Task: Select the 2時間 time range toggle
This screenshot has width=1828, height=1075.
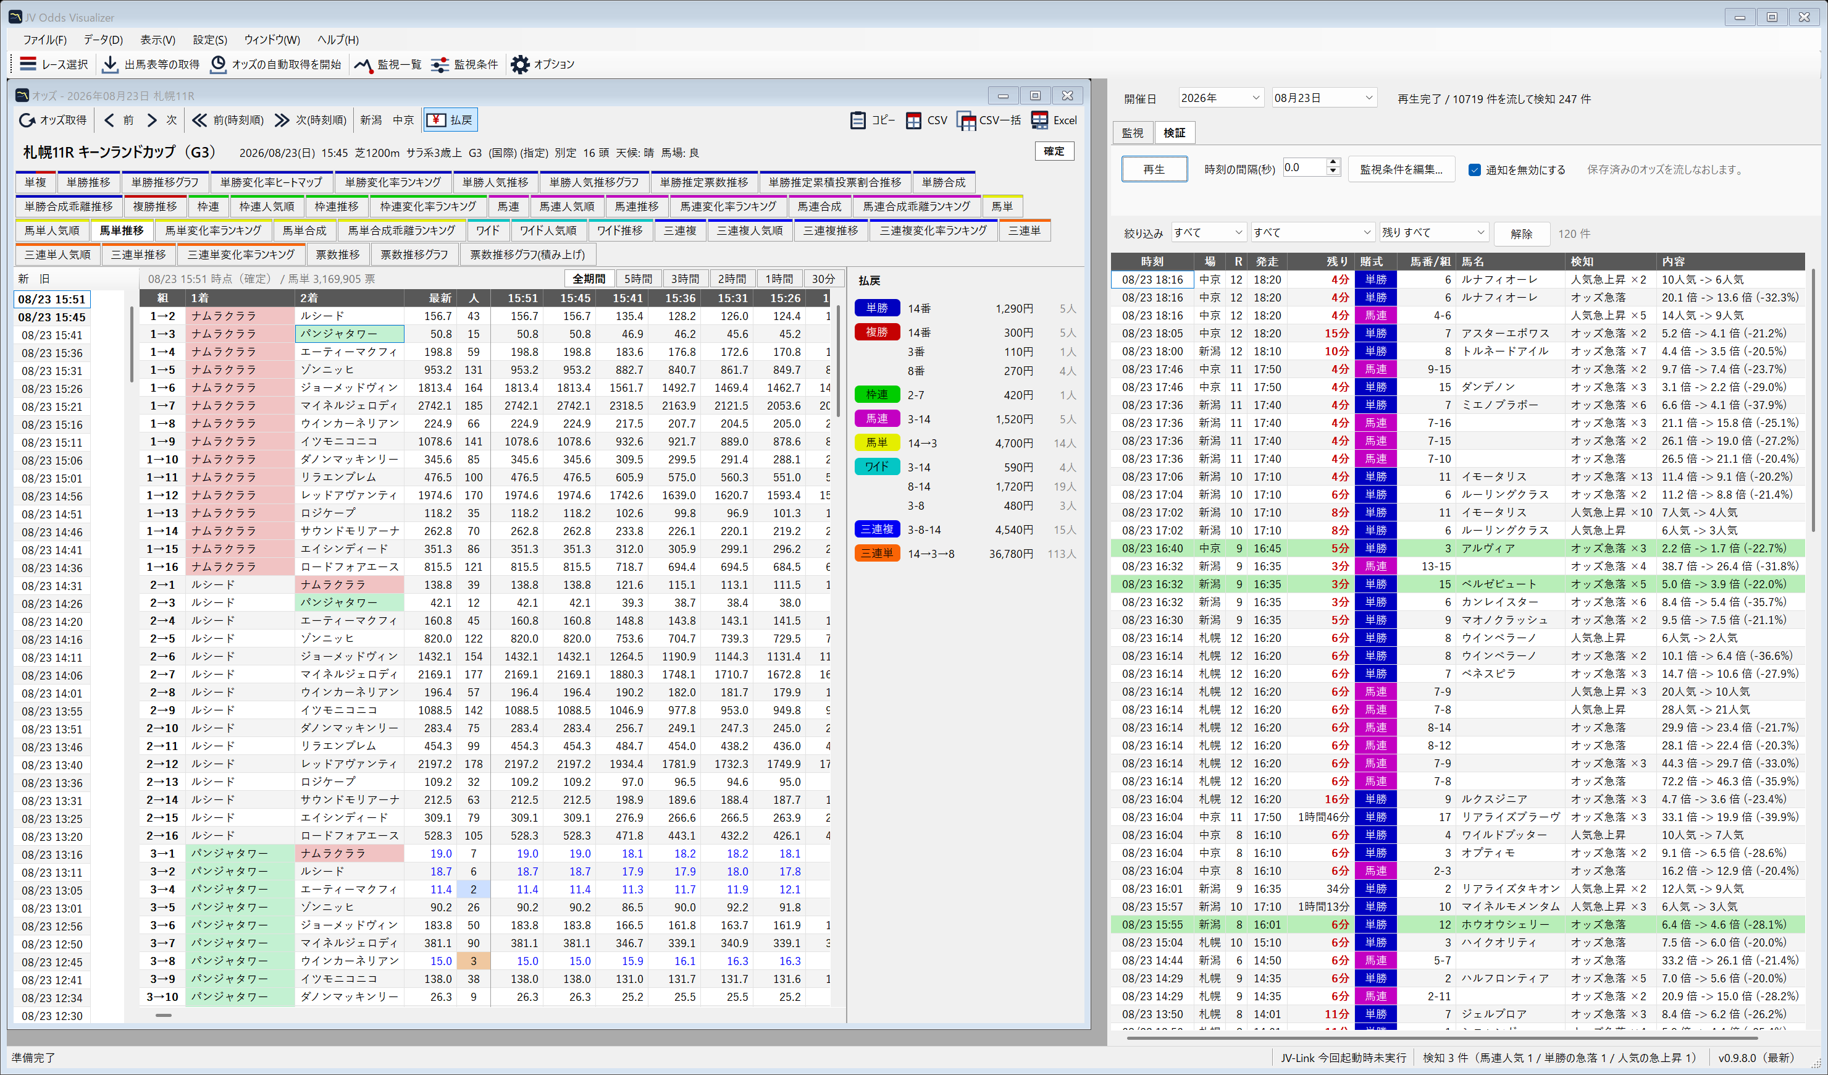Action: pos(732,279)
